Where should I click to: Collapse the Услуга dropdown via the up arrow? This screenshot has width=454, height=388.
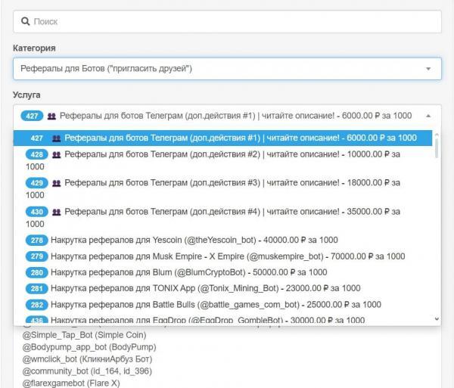click(x=428, y=116)
